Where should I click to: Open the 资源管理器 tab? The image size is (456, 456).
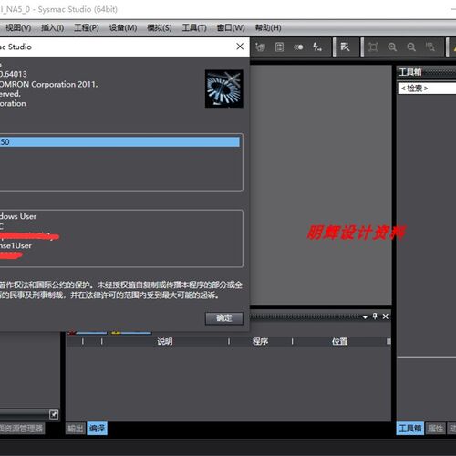pos(22,429)
